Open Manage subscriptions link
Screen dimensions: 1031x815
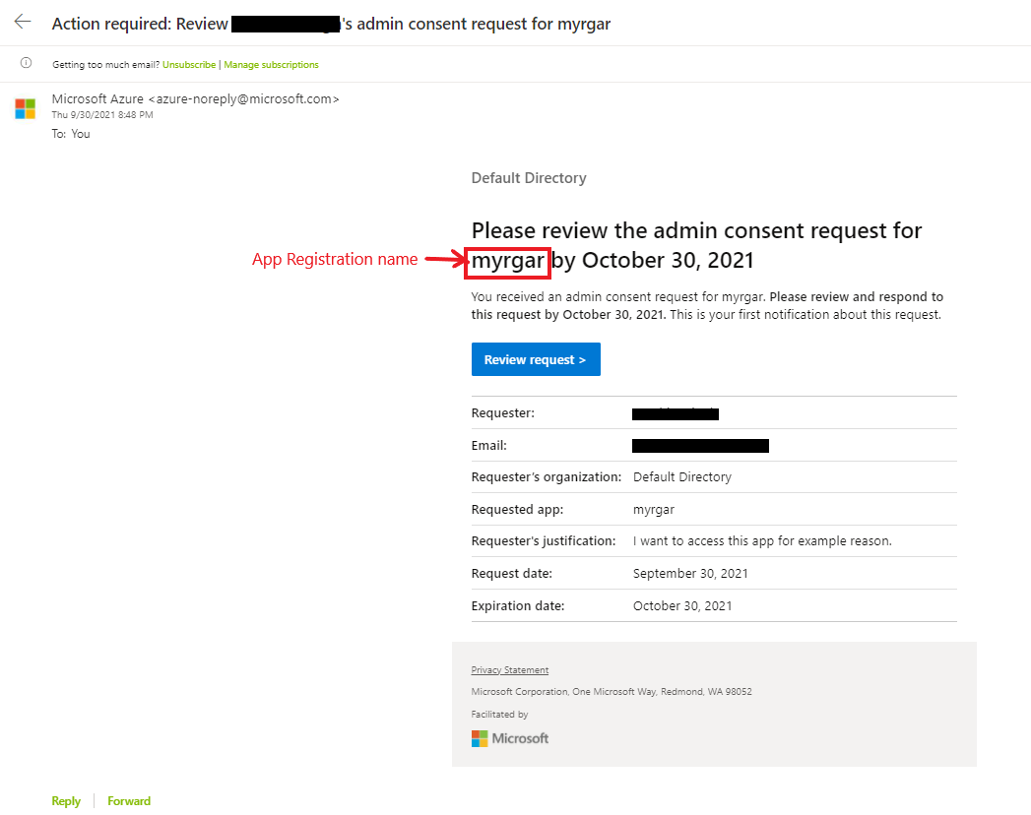point(271,64)
